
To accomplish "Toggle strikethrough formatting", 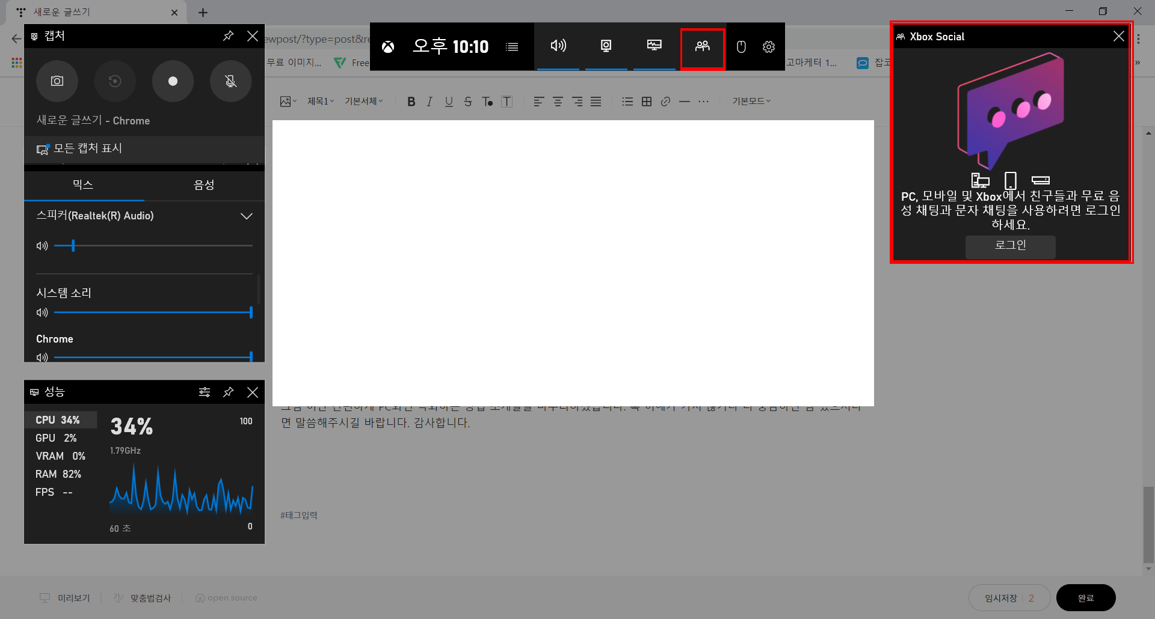I will click(468, 102).
